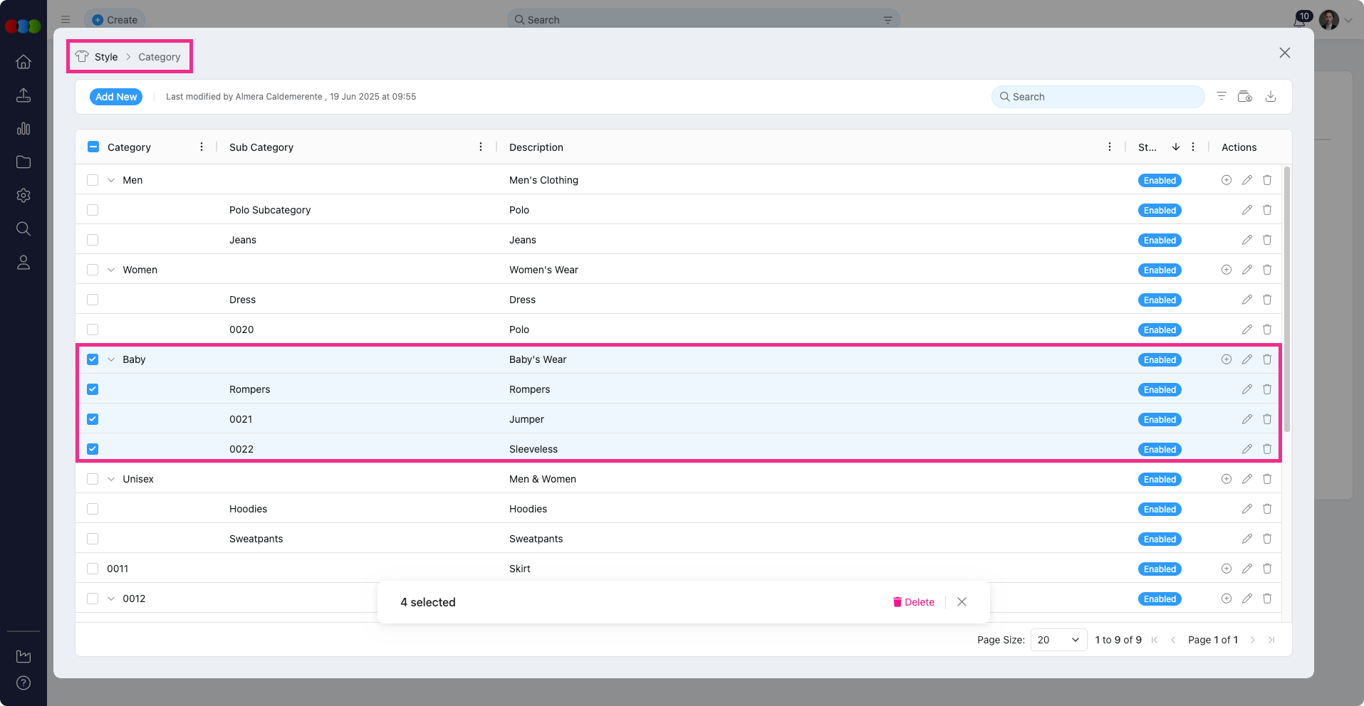The height and width of the screenshot is (706, 1364).
Task: Delete the Jeans row with its trash icon
Action: pos(1266,240)
